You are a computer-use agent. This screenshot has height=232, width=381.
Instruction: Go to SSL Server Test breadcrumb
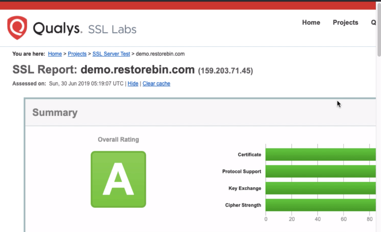coord(111,54)
